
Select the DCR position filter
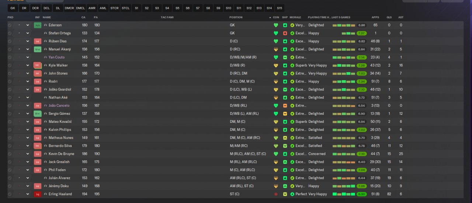[x=35, y=8]
